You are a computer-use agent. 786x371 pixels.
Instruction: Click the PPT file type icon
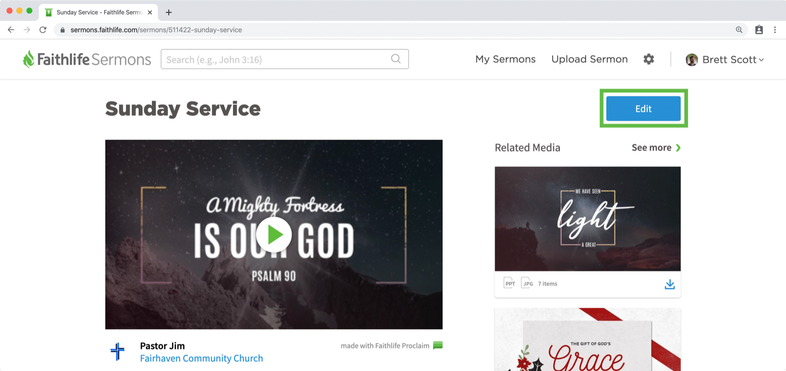click(x=510, y=283)
